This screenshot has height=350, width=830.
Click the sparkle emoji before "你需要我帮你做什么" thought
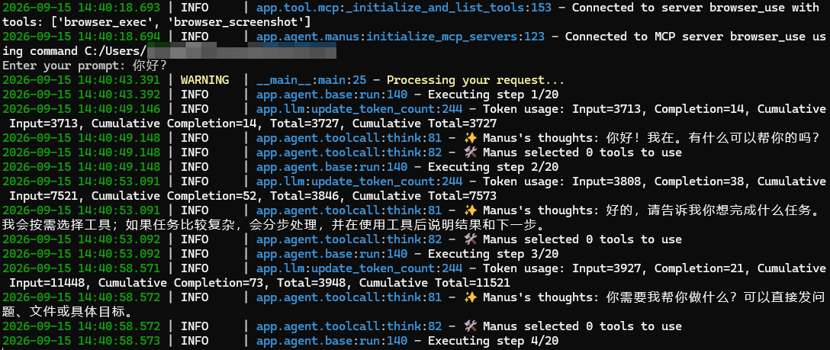[469, 297]
